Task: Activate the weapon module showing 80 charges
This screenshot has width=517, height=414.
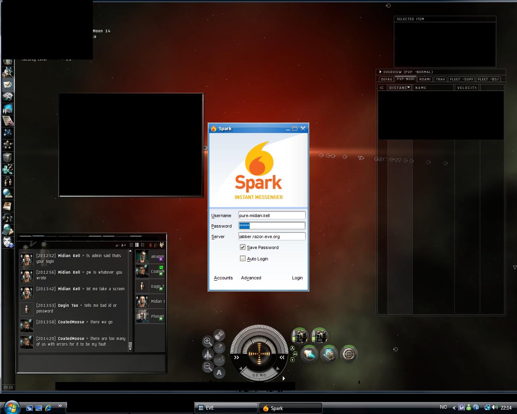Action: coord(319,336)
